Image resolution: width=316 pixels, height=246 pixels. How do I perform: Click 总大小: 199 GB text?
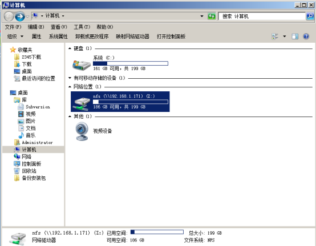pos(205,233)
